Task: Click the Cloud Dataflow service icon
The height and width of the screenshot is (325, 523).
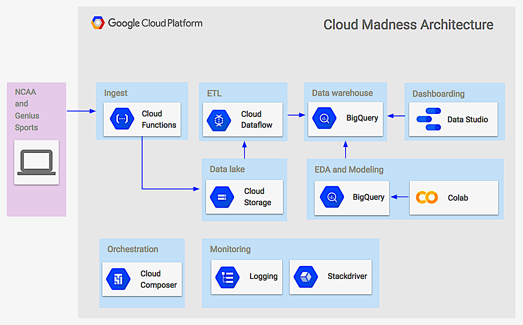Action: [x=219, y=120]
